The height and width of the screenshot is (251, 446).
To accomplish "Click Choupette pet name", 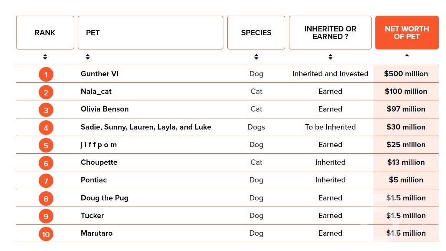I will (99, 162).
